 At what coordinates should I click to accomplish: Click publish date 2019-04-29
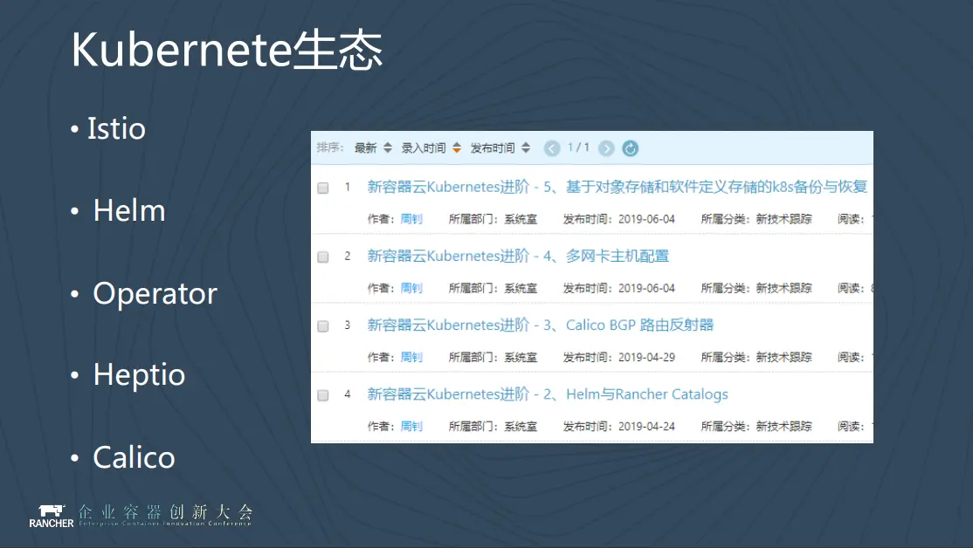(x=646, y=357)
